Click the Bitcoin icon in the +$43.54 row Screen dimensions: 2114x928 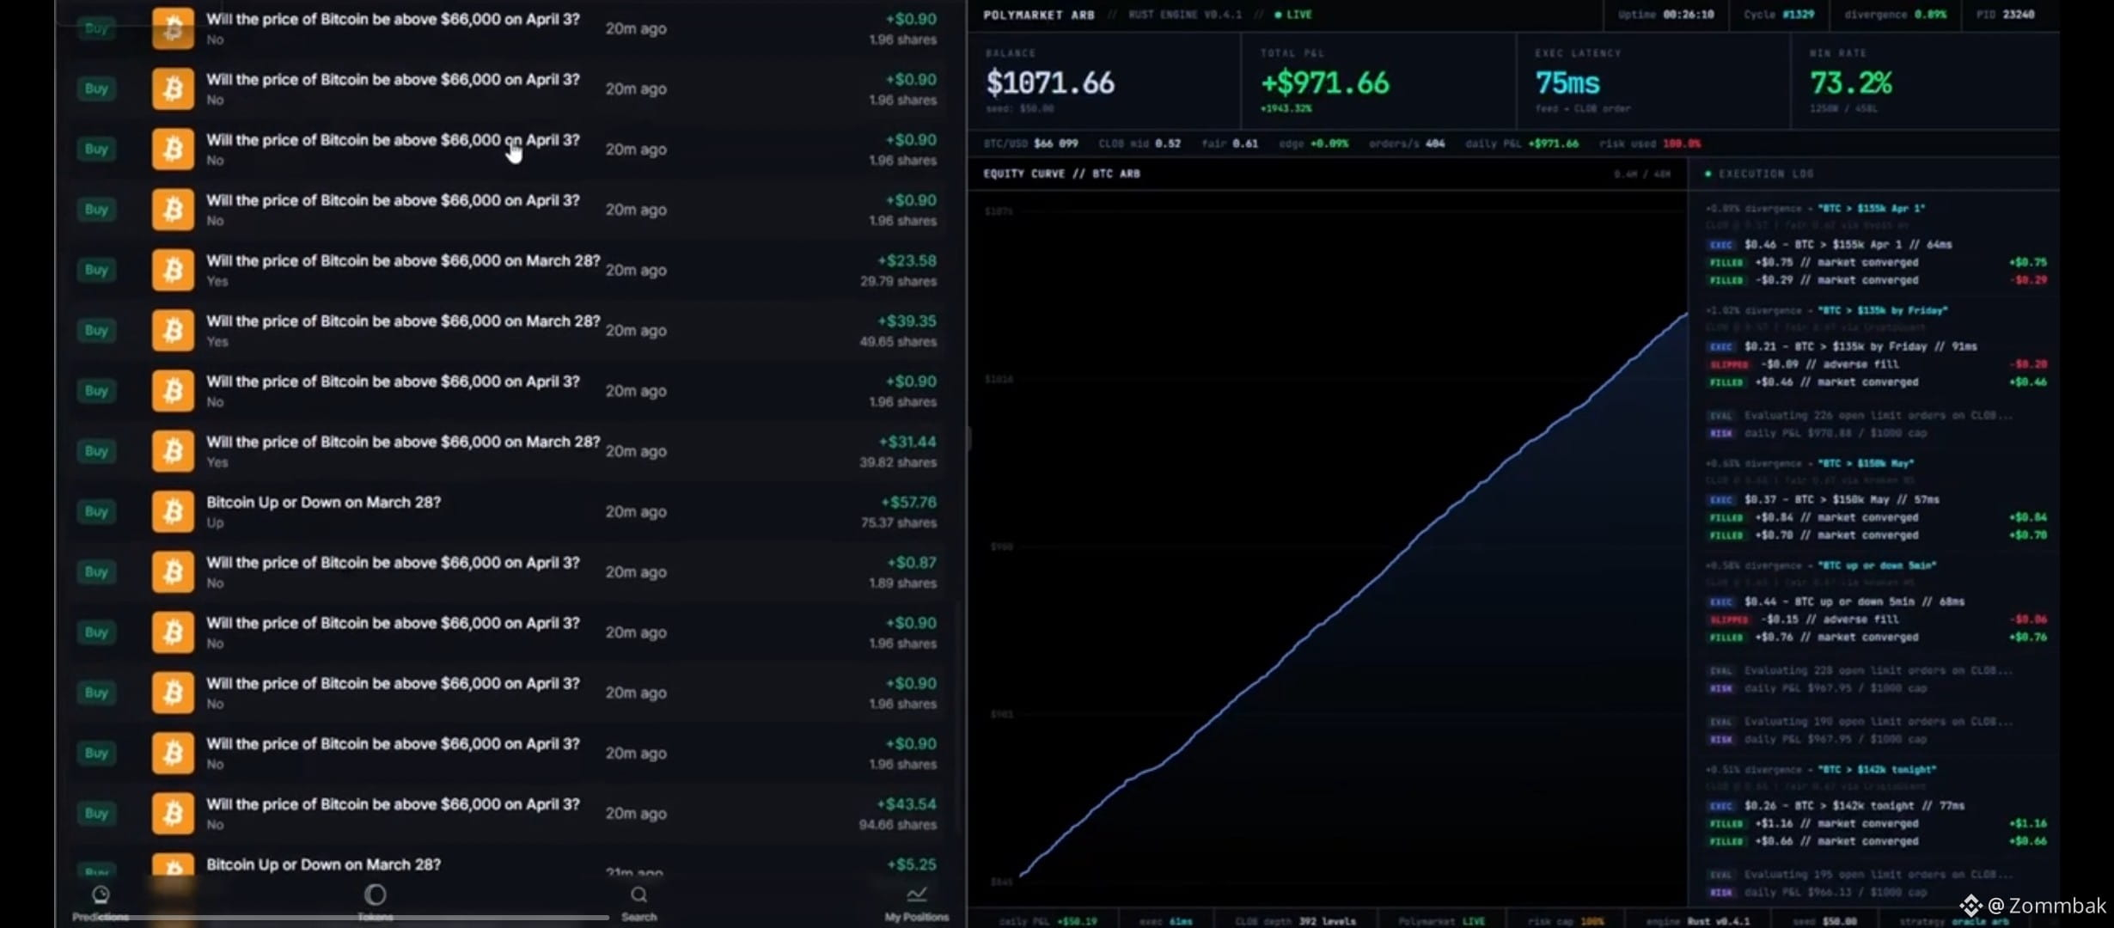click(x=173, y=814)
